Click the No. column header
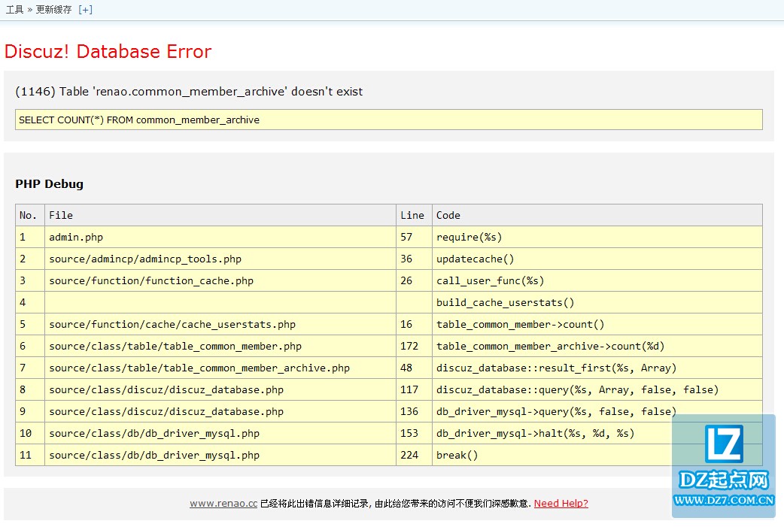Screen dimensions: 784x527 [30, 215]
